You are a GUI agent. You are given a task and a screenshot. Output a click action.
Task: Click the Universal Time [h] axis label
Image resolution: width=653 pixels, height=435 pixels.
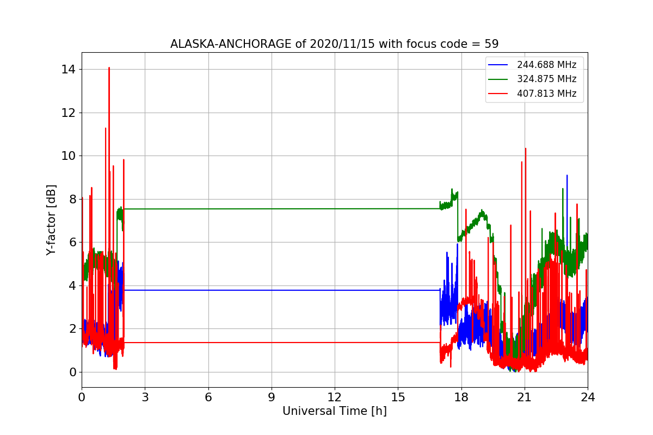335,411
